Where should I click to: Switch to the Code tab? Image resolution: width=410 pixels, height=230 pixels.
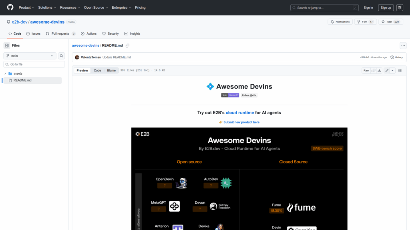[15, 34]
